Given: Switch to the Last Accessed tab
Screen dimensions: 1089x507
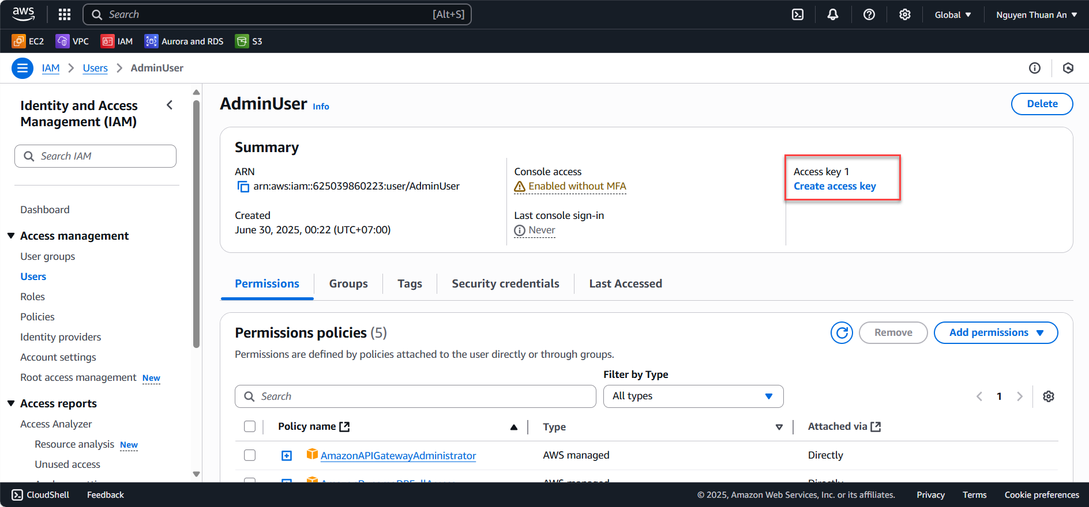Looking at the screenshot, I should click(x=625, y=283).
